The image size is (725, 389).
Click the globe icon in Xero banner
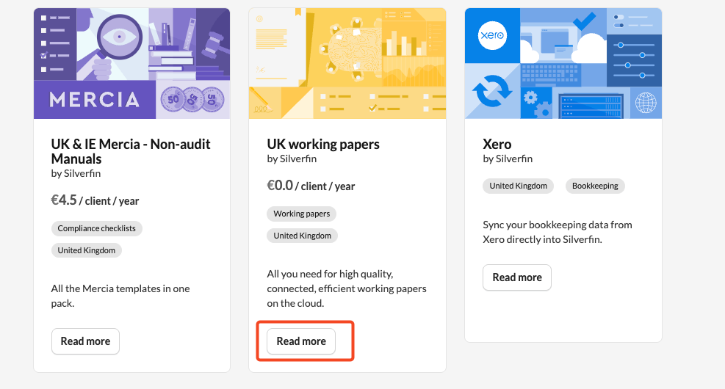click(x=645, y=103)
